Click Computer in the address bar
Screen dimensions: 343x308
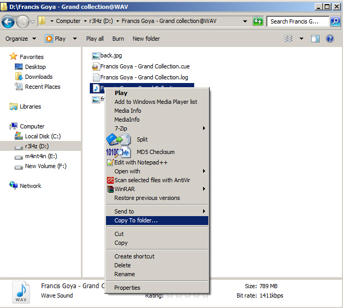(68, 21)
